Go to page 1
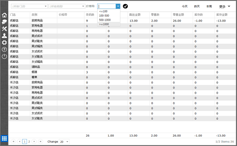 tap(24, 142)
